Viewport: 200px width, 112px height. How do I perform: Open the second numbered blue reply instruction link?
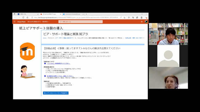tap(60, 76)
